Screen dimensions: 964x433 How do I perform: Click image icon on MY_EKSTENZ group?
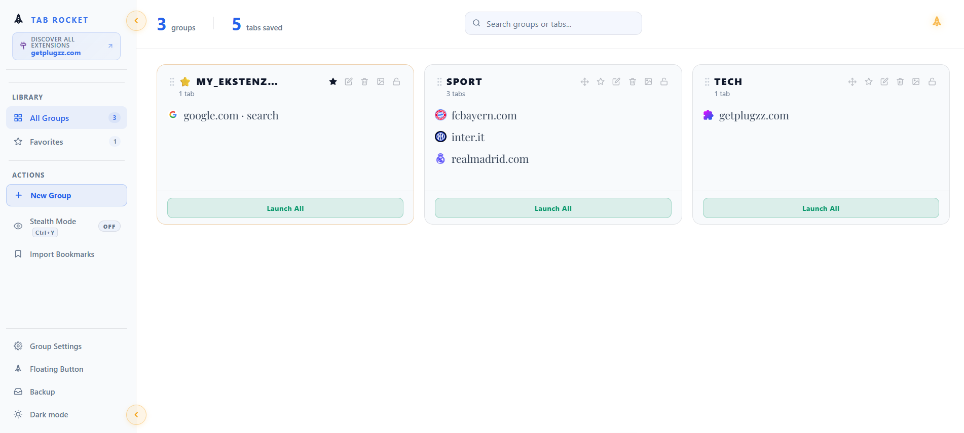(x=381, y=81)
